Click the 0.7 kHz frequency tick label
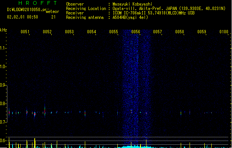This screenshot has height=148, width=232. point(3,122)
